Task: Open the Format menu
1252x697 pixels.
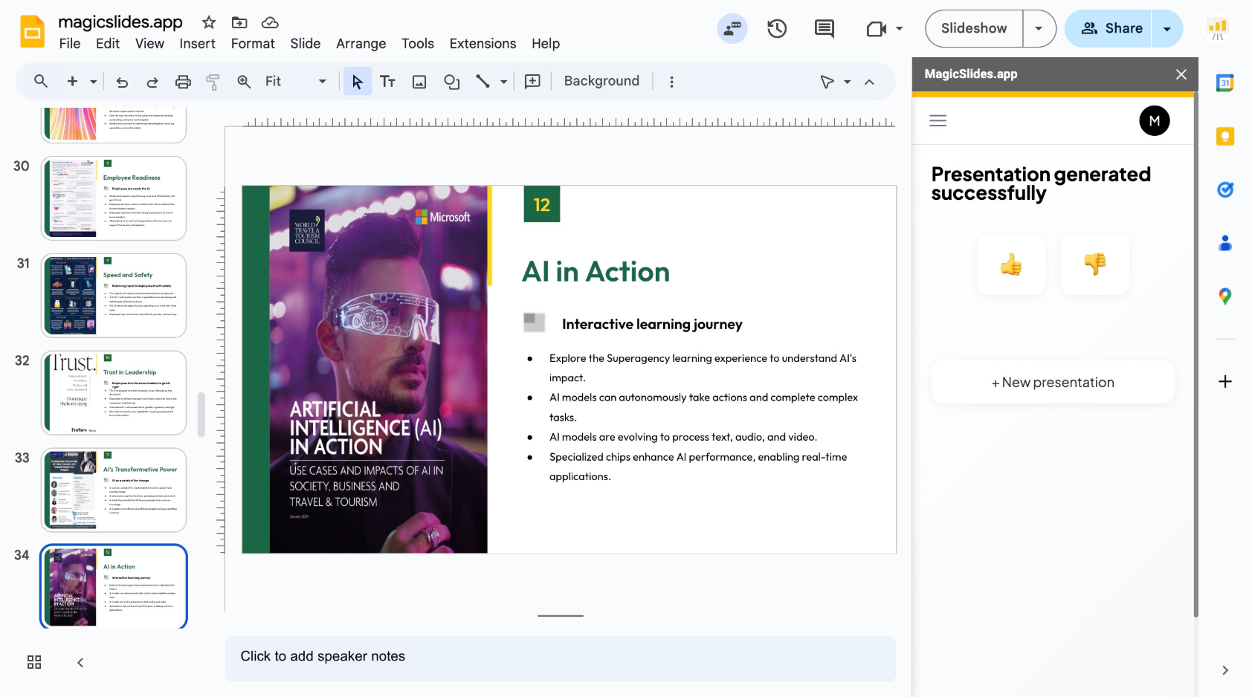Action: [253, 44]
